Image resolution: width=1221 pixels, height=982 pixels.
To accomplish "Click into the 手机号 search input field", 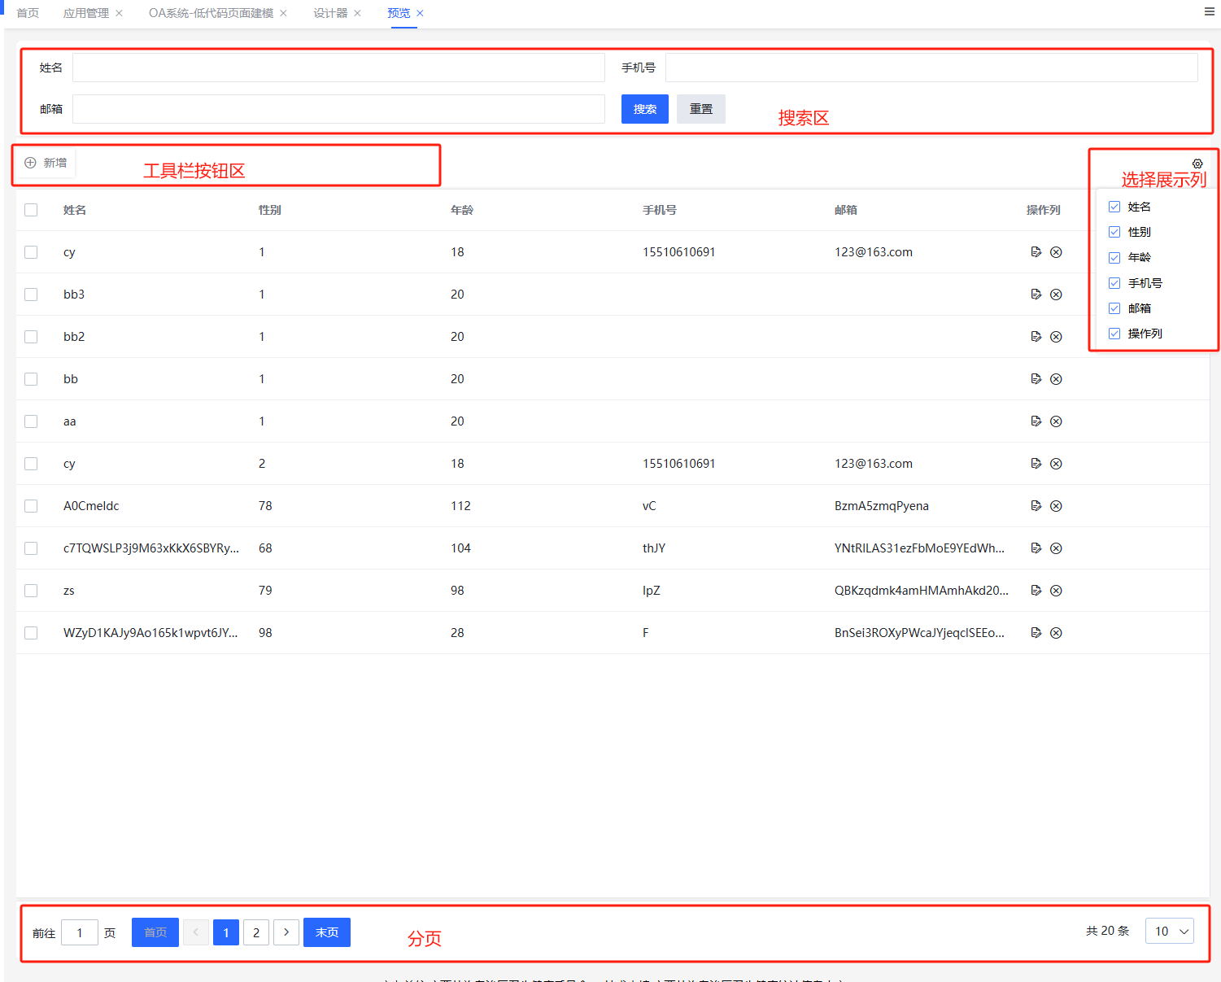I will click(x=931, y=68).
